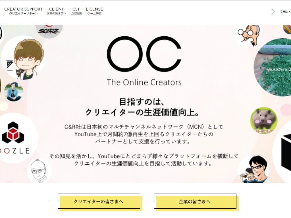Open the CREATOR SUPPORT menu item
This screenshot has width=291, height=218.
click(23, 11)
